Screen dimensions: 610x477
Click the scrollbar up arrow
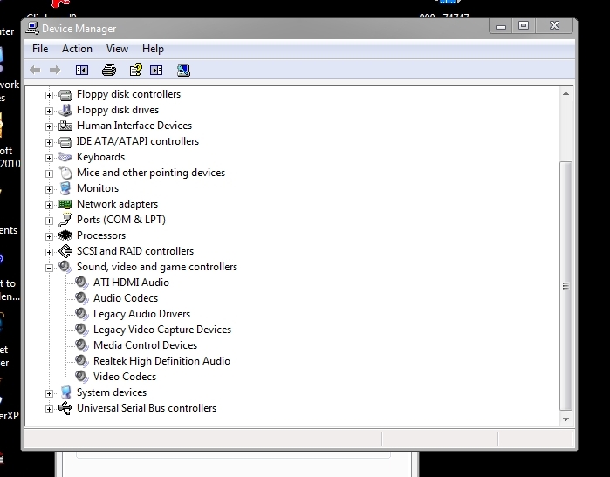[565, 93]
